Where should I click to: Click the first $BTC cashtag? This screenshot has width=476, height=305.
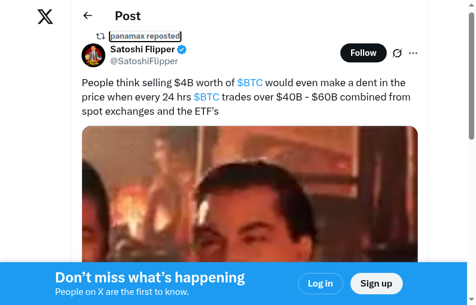pyautogui.click(x=250, y=83)
